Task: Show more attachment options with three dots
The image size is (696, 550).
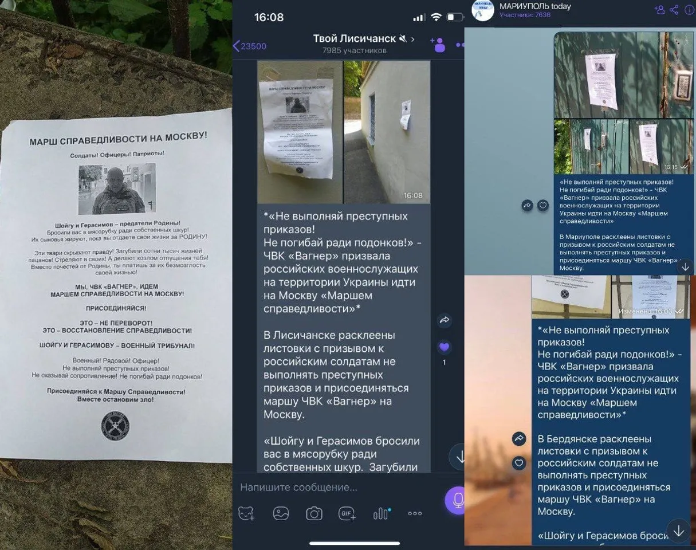Action: pos(415,513)
